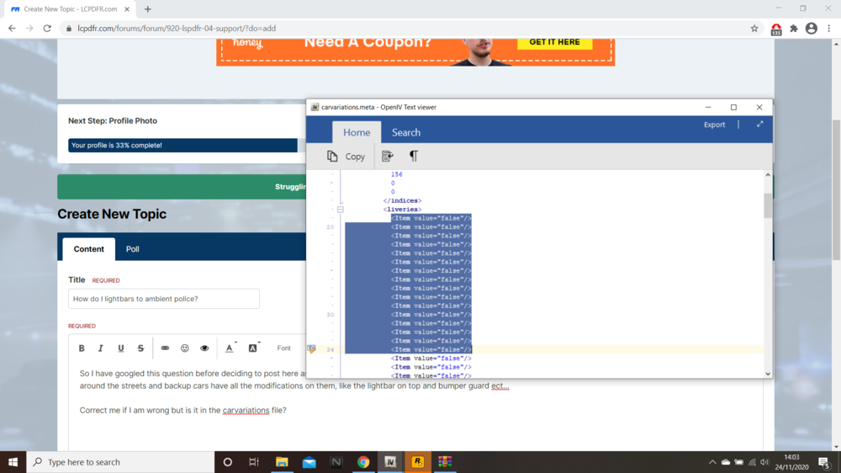Open Task View on the taskbar
This screenshot has width=841, height=473.
tap(254, 462)
